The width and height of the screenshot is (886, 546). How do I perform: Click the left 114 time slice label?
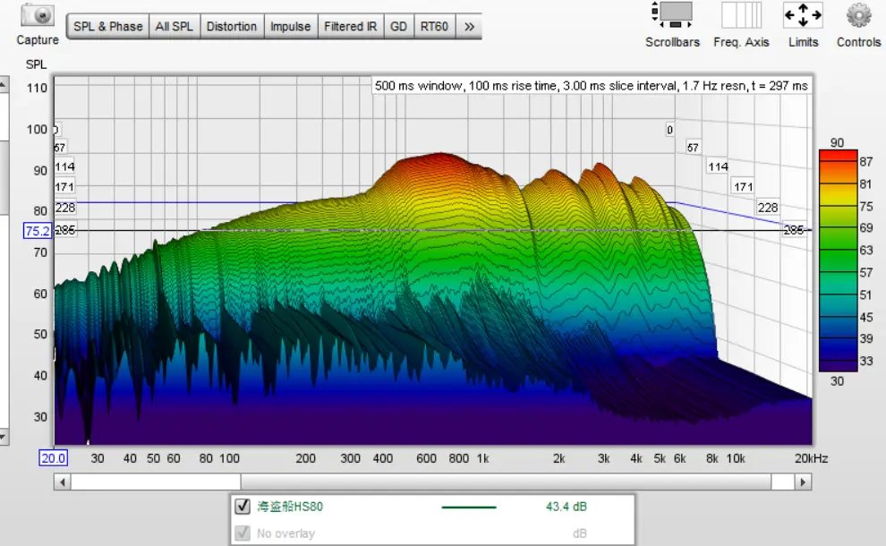point(65,166)
